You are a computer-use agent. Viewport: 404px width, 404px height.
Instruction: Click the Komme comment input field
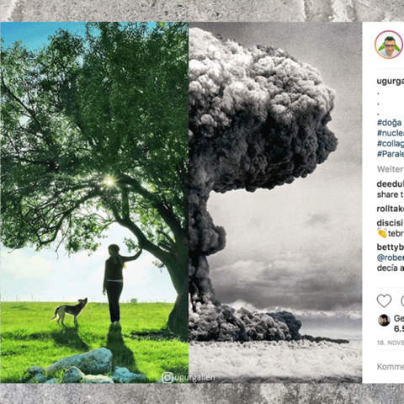click(x=391, y=366)
